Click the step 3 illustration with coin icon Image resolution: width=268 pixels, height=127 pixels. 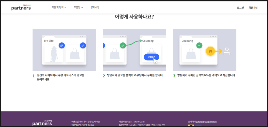tap(204, 50)
